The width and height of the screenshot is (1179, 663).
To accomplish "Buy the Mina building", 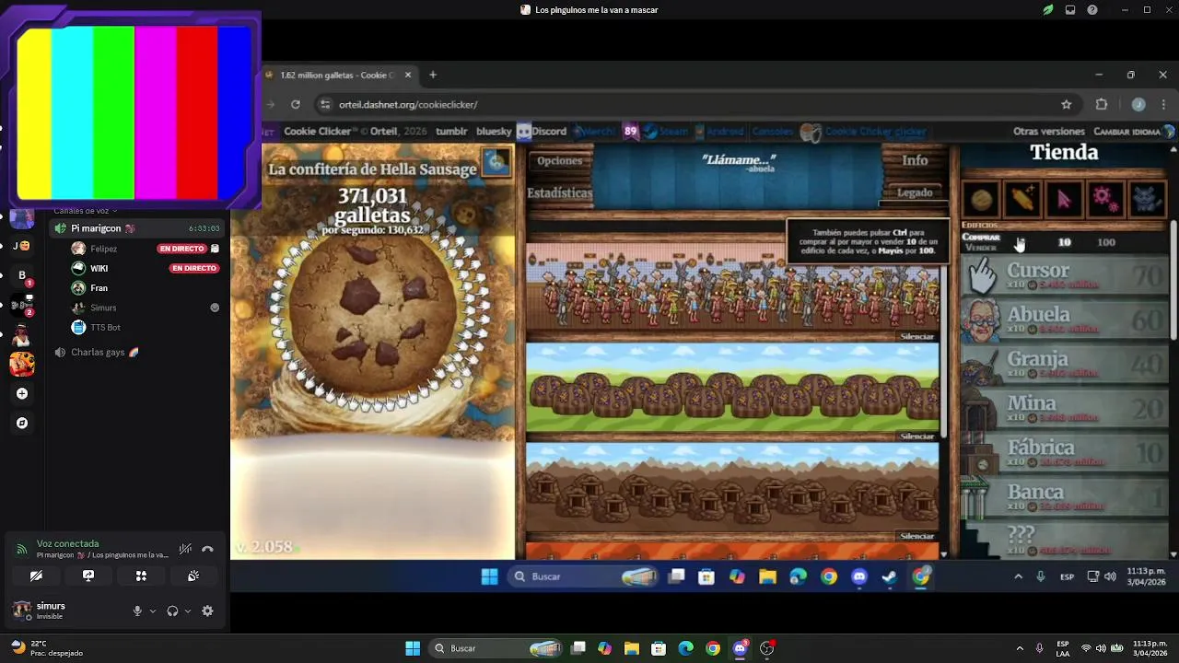I will tap(1066, 406).
